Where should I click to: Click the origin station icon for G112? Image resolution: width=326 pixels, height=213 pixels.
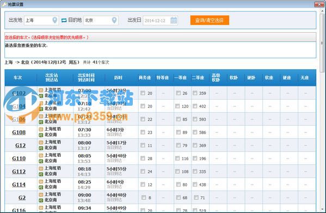point(41,168)
